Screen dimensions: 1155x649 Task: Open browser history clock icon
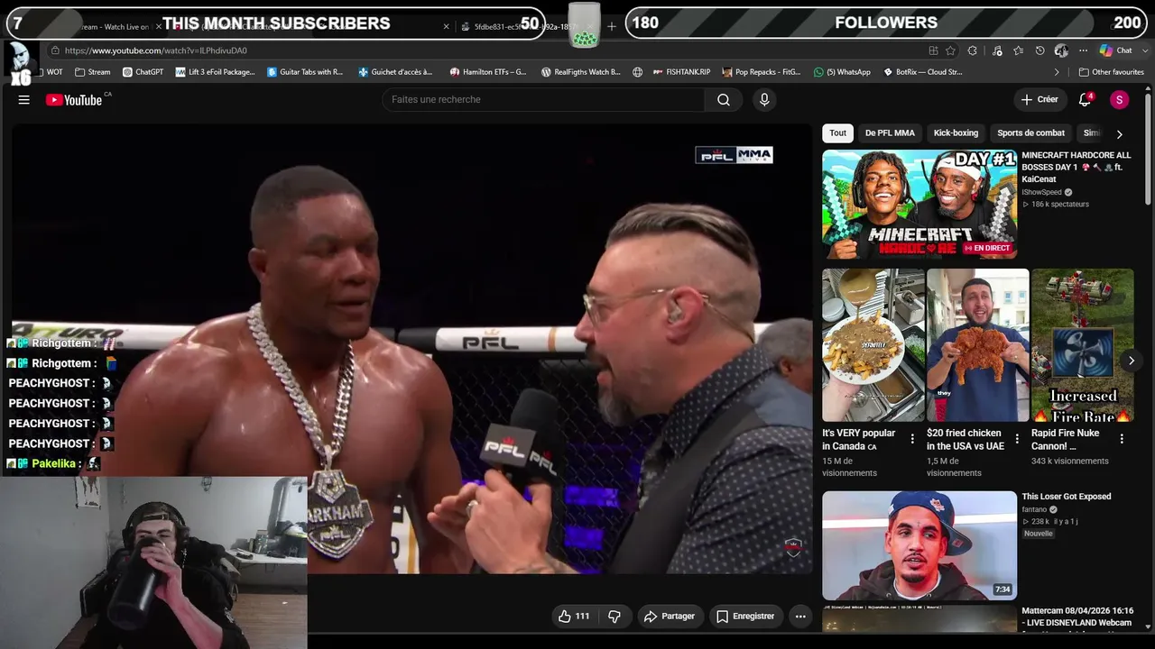click(x=1040, y=50)
